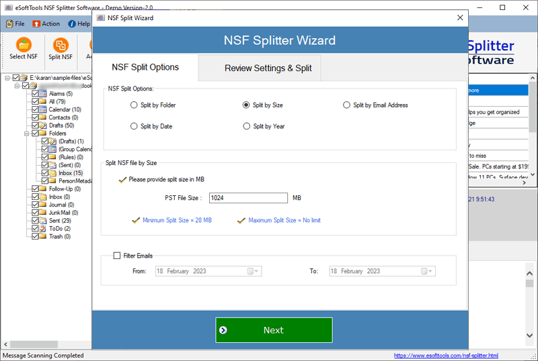Uncheck the Contacts (0) folder checkbox
Screen dimensions: 538x361
click(35, 117)
